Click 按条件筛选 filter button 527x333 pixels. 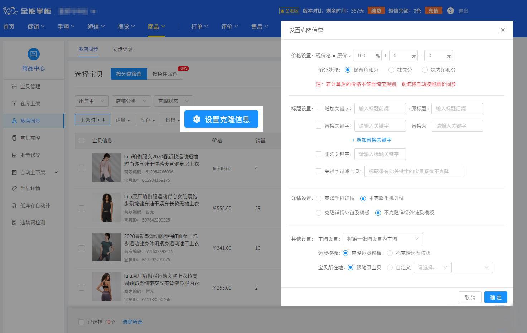point(165,74)
